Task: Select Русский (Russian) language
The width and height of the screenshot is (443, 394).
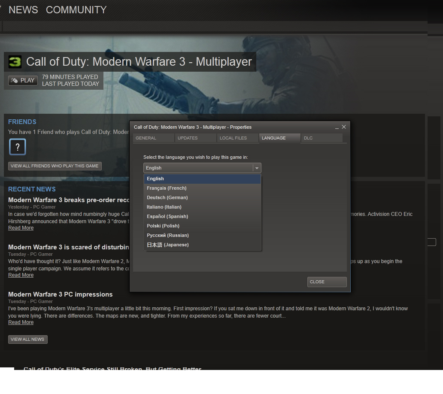Action: [x=202, y=235]
